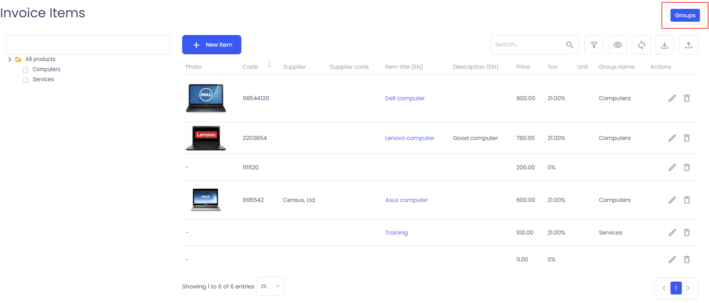
Task: Click the tree filter input box
Action: point(88,45)
